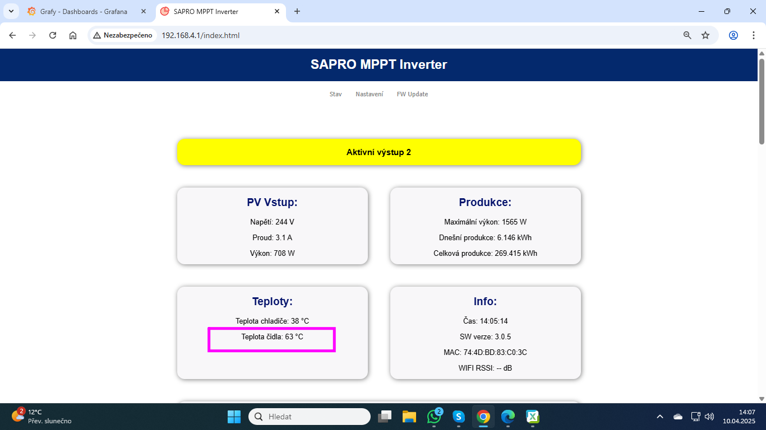
Task: Open the OneDrive cloud tray icon
Action: pyautogui.click(x=678, y=417)
